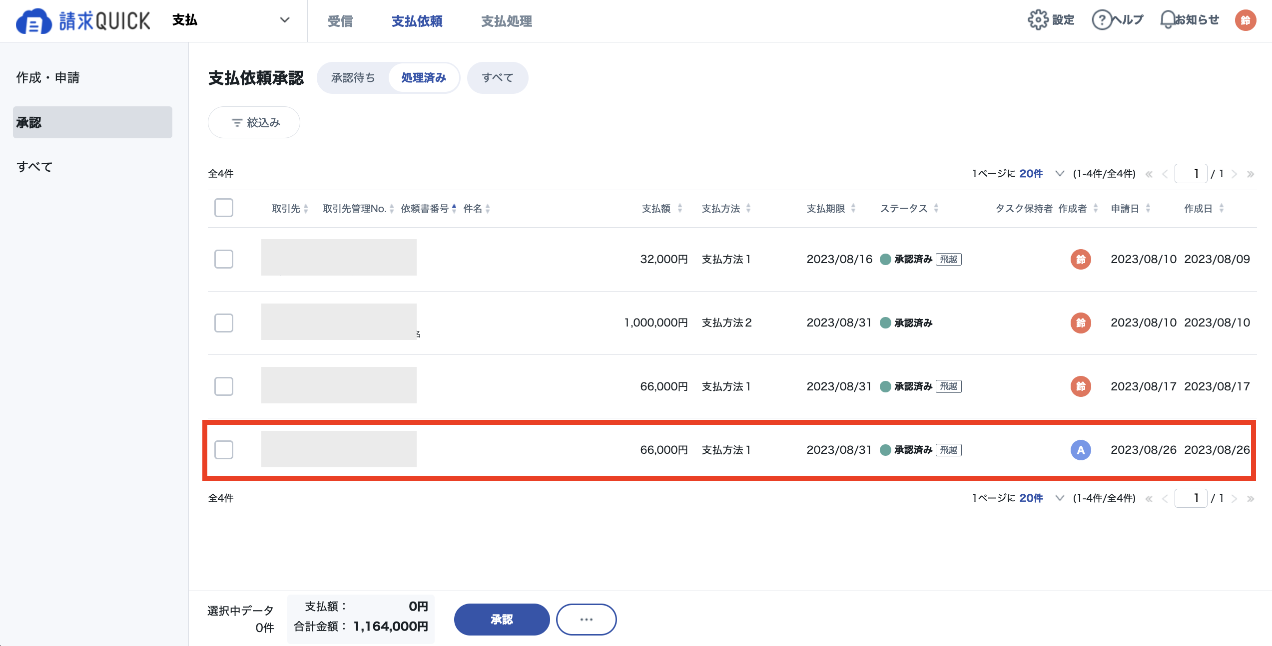This screenshot has height=646, width=1272.
Task: Click the blue 承認 button
Action: (x=502, y=620)
